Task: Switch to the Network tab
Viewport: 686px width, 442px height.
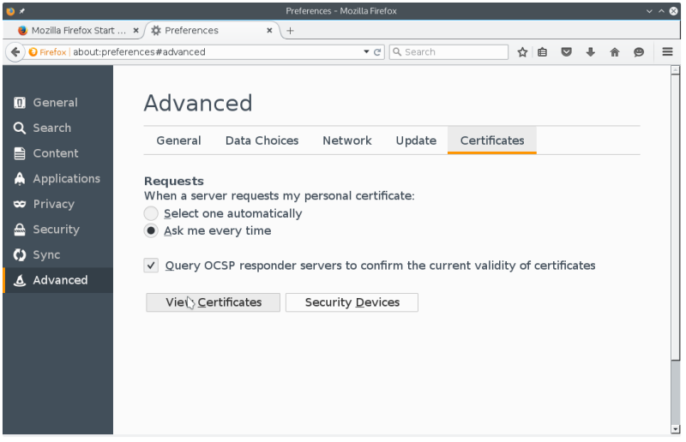Action: coord(346,140)
